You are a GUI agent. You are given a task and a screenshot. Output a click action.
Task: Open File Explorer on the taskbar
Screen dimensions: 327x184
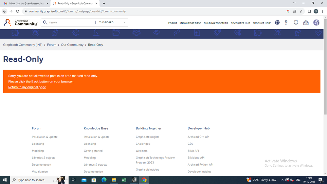114,180
